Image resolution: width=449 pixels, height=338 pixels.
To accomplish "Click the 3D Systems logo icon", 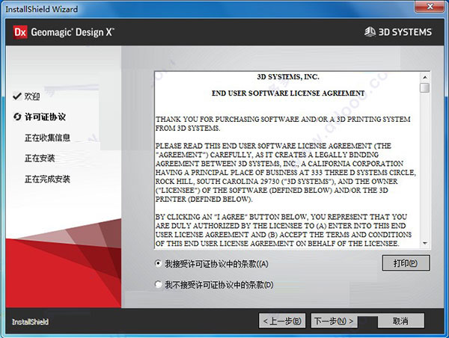I will click(x=370, y=31).
